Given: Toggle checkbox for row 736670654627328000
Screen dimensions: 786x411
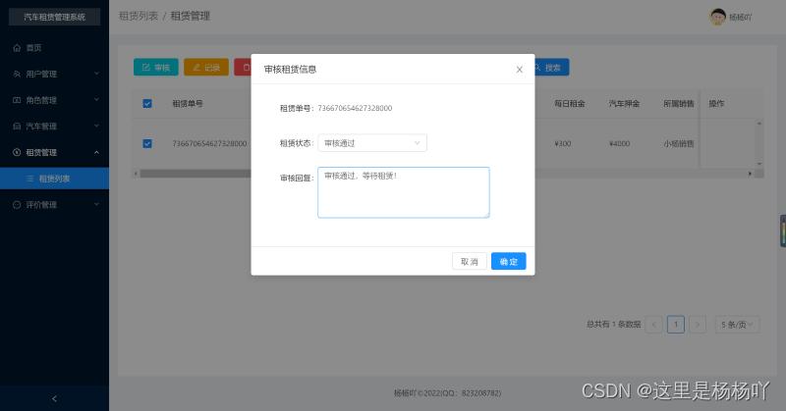Looking at the screenshot, I should 147,143.
